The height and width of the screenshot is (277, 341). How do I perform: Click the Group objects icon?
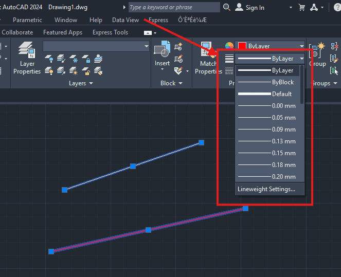click(317, 53)
